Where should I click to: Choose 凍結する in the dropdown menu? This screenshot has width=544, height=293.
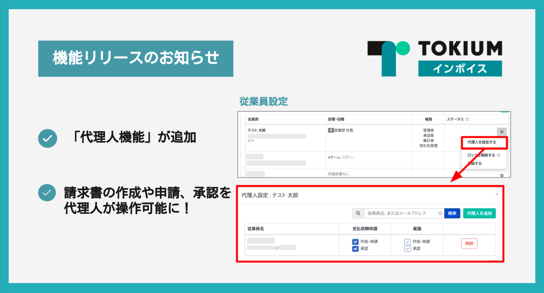tap(475, 163)
